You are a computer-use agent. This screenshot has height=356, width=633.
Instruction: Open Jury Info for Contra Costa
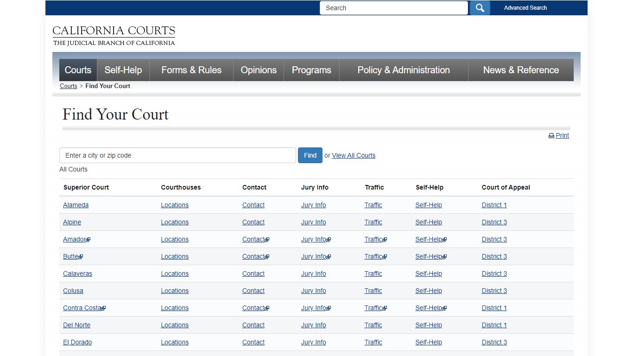316,308
